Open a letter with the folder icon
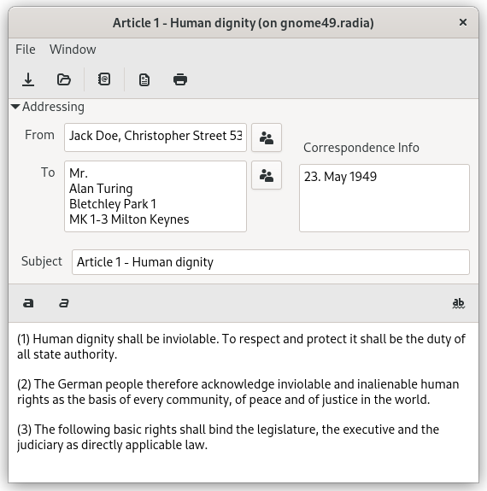The width and height of the screenshot is (487, 491). pos(64,79)
